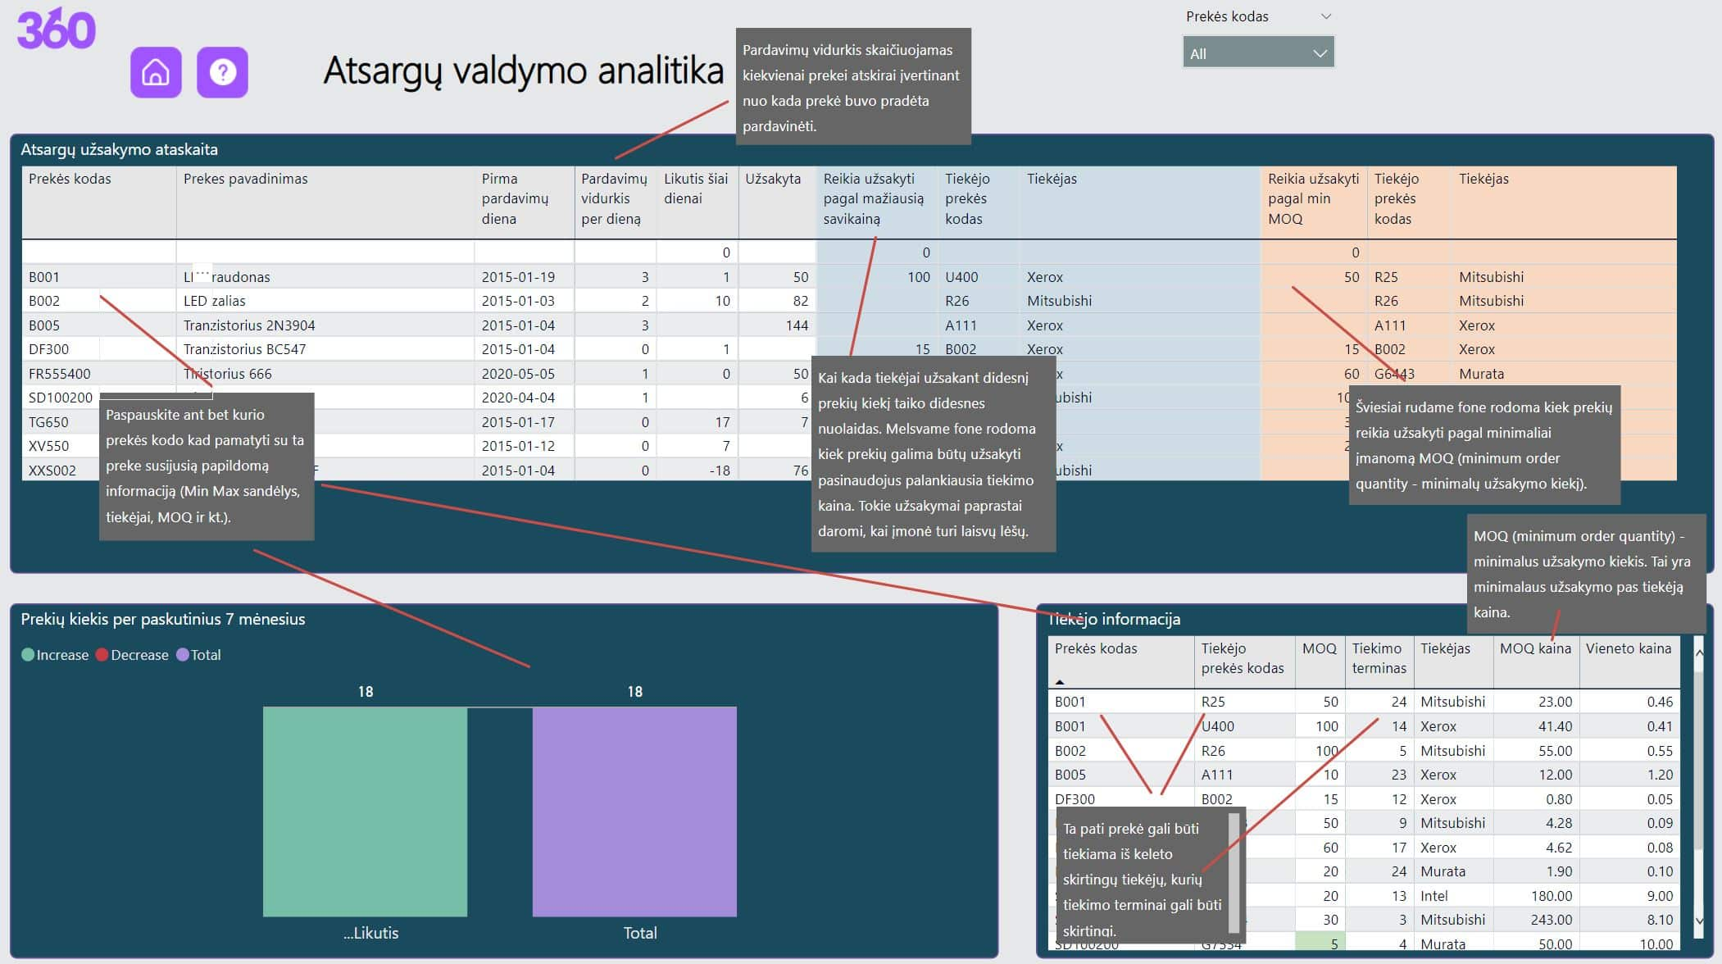The width and height of the screenshot is (1722, 964).
Task: Click the purple Home icon button
Action: [x=156, y=72]
